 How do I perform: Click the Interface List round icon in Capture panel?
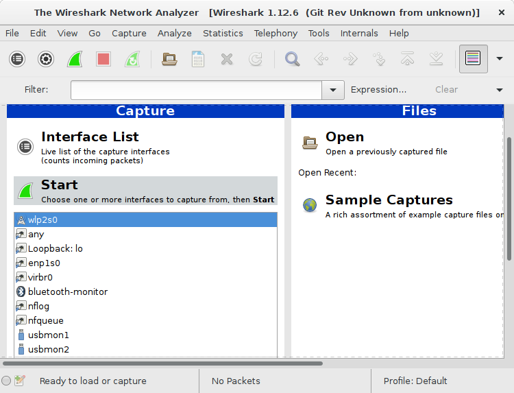coord(25,146)
